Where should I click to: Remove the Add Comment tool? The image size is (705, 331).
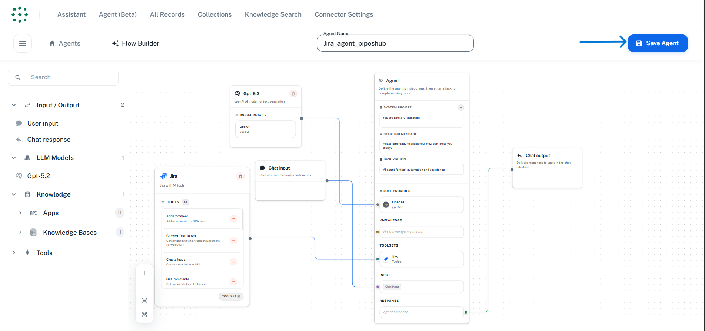click(x=233, y=218)
